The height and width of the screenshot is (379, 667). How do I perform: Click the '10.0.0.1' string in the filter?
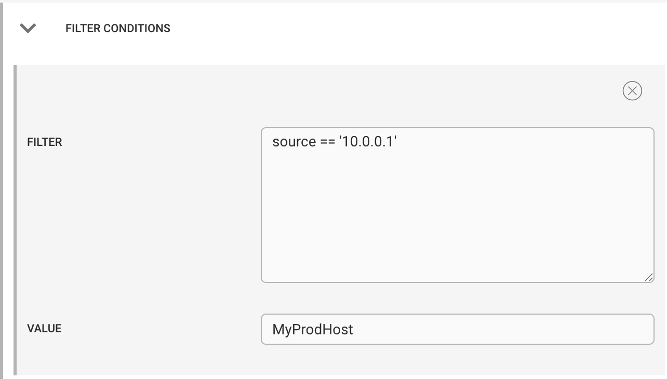[x=368, y=141]
